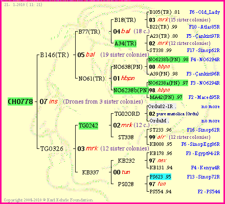The image size is (225, 204).
Task: Click 'Drones from 3 sister colonies' text
Action: (x=103, y=101)
